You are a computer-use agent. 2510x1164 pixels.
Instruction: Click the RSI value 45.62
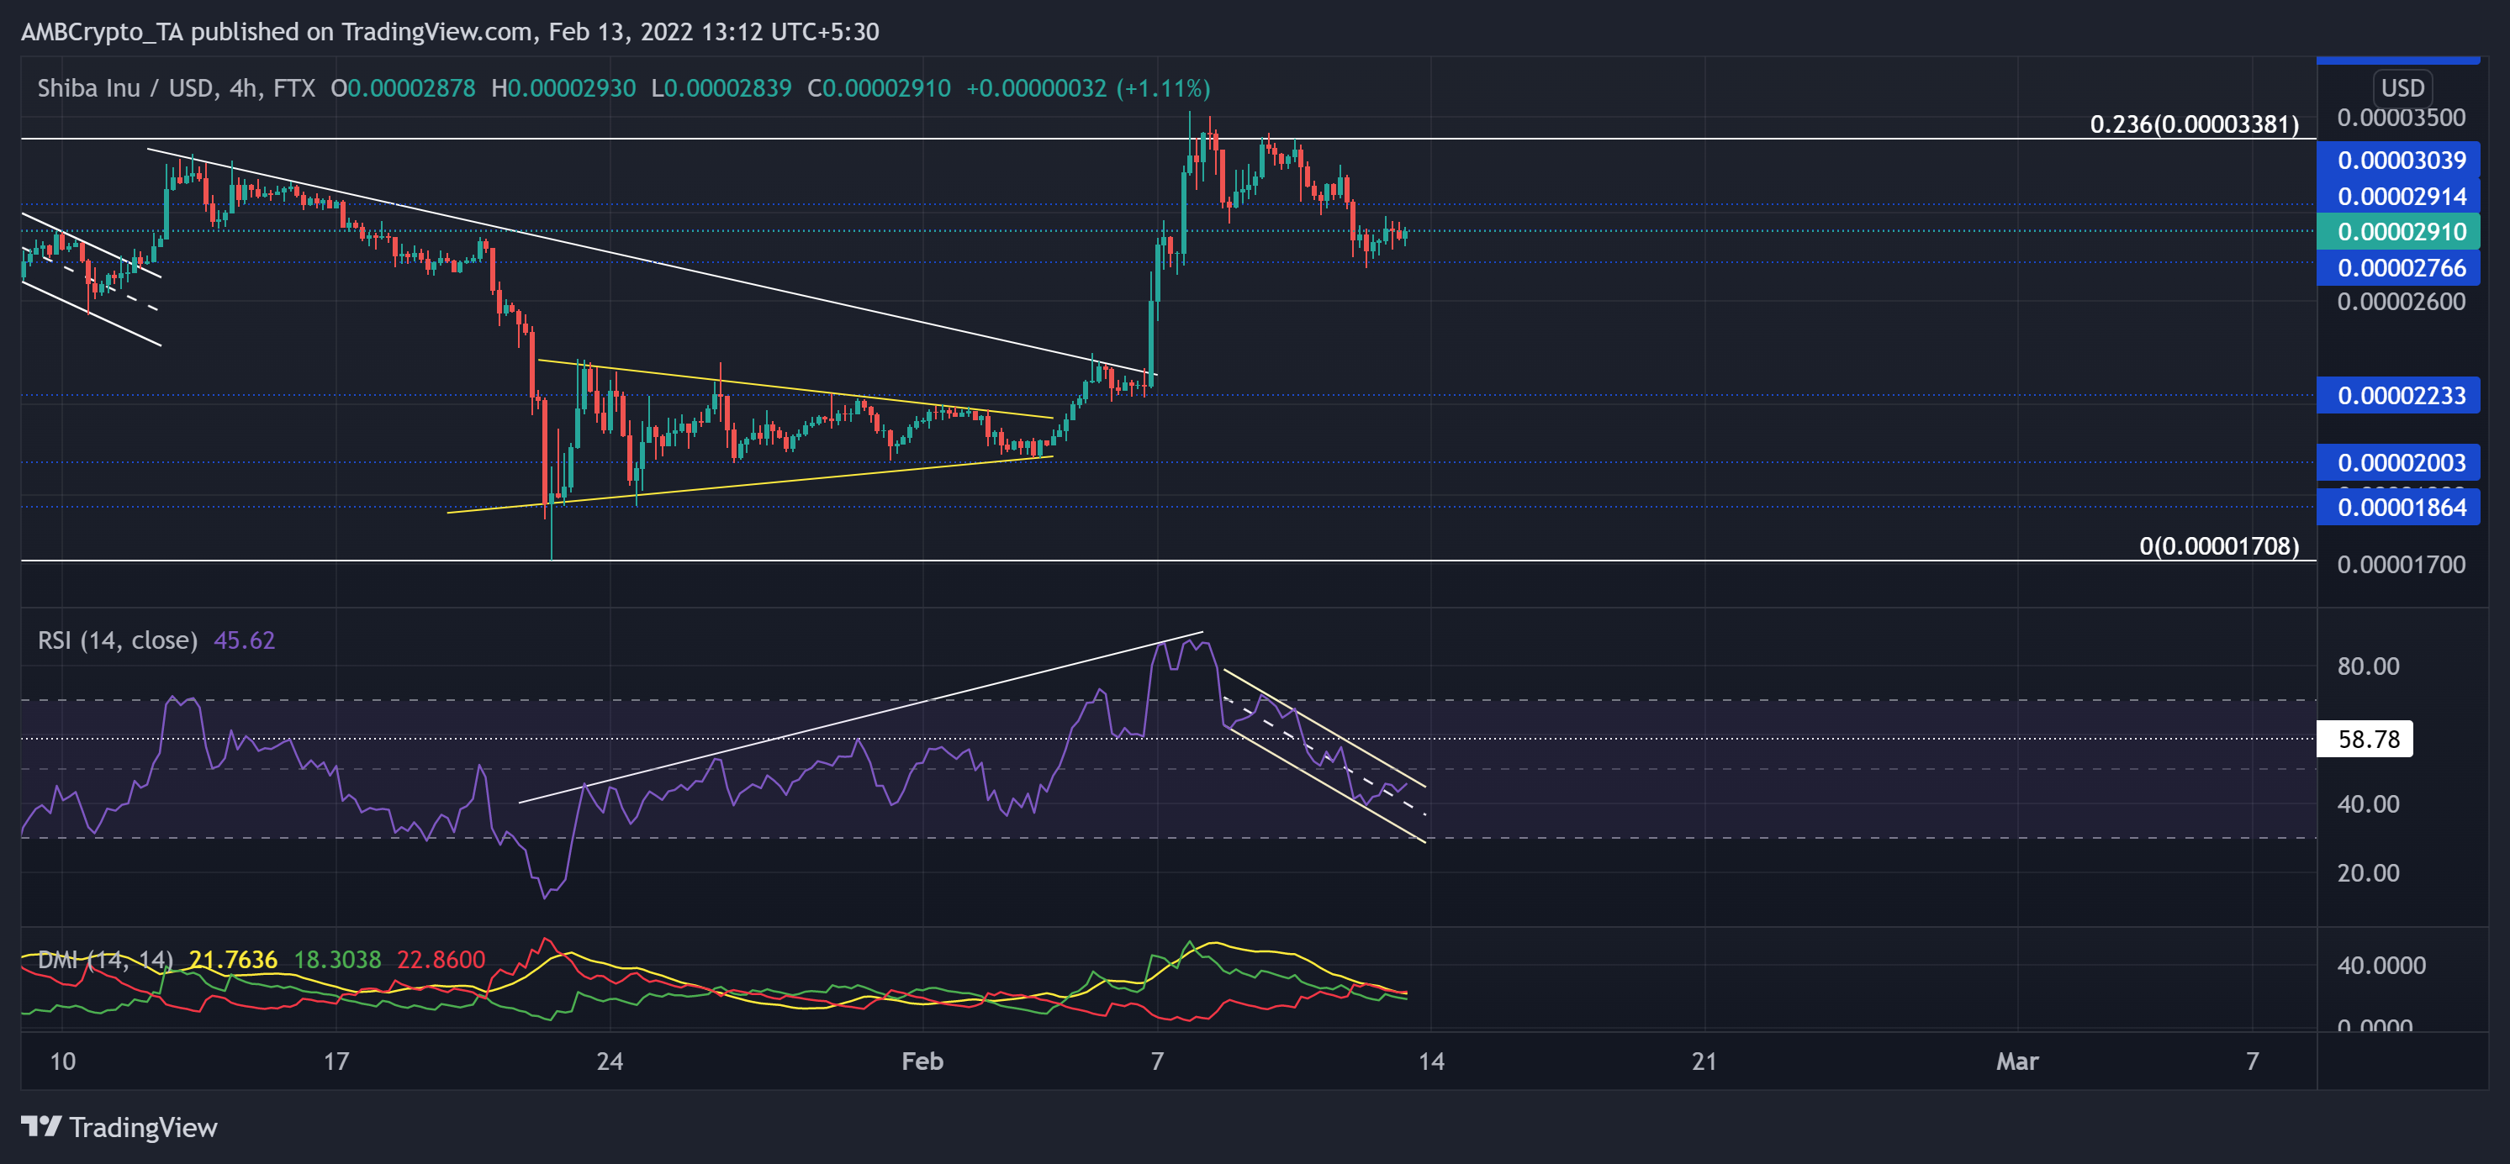pos(245,640)
